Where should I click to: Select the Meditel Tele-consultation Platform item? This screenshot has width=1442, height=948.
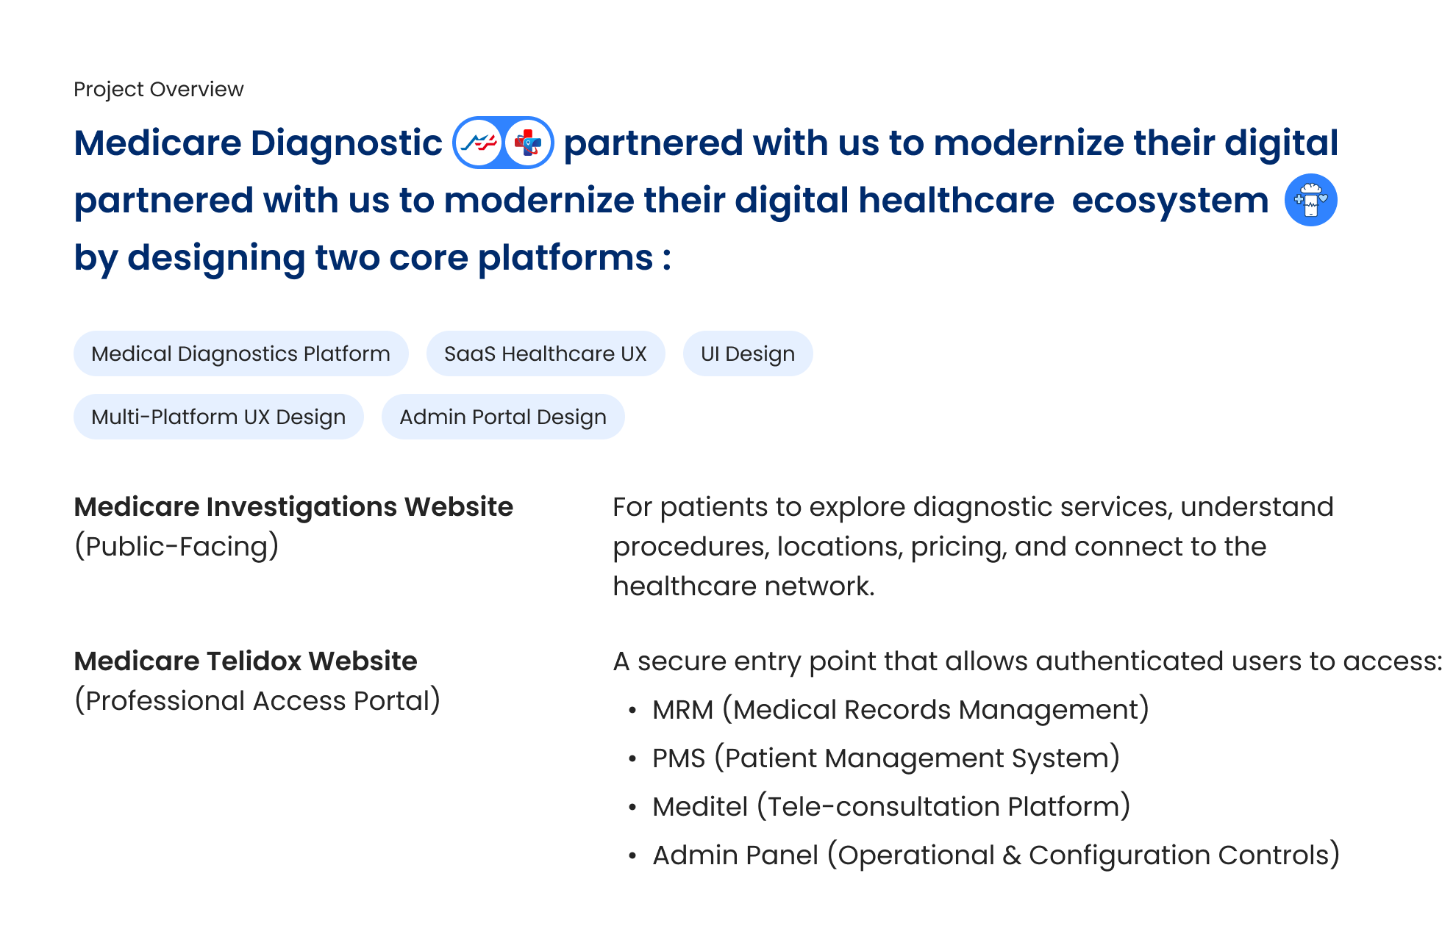pos(890,806)
